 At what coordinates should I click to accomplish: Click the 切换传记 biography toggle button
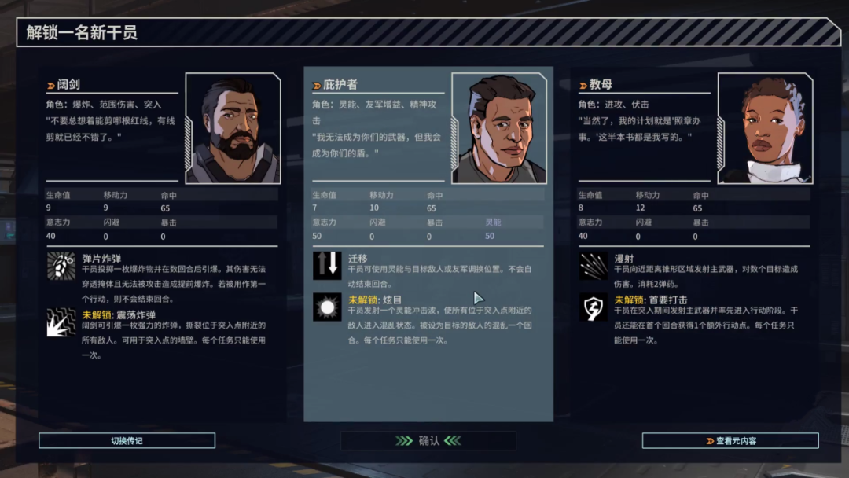[127, 440]
